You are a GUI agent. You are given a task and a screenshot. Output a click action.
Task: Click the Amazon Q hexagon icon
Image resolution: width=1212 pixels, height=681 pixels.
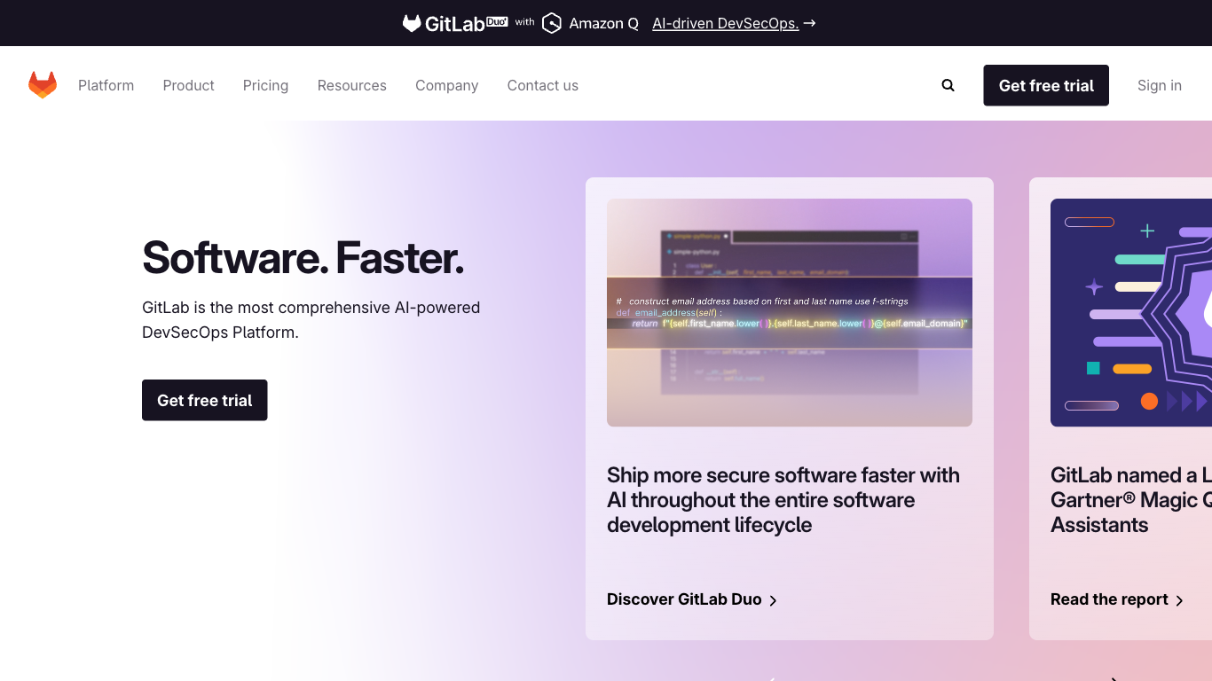[552, 23]
